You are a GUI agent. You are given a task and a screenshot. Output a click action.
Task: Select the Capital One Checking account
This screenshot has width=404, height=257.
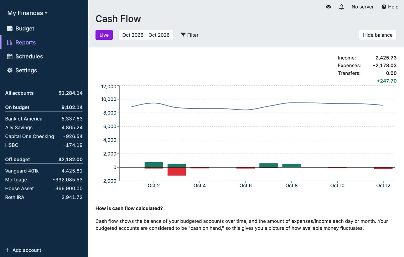pos(44,136)
